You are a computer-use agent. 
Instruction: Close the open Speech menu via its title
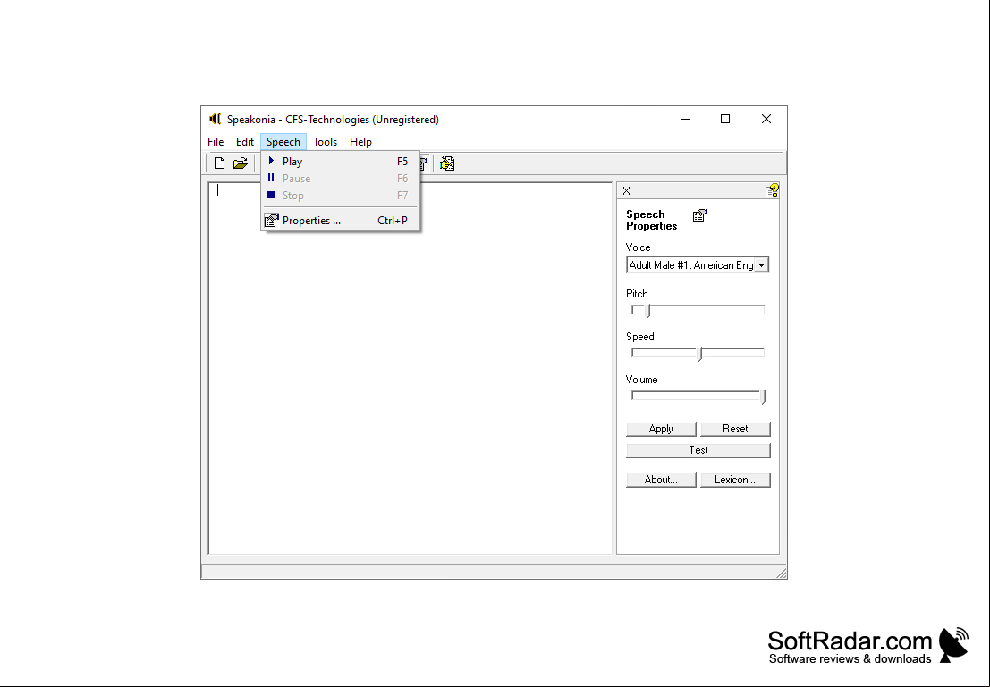(x=283, y=142)
